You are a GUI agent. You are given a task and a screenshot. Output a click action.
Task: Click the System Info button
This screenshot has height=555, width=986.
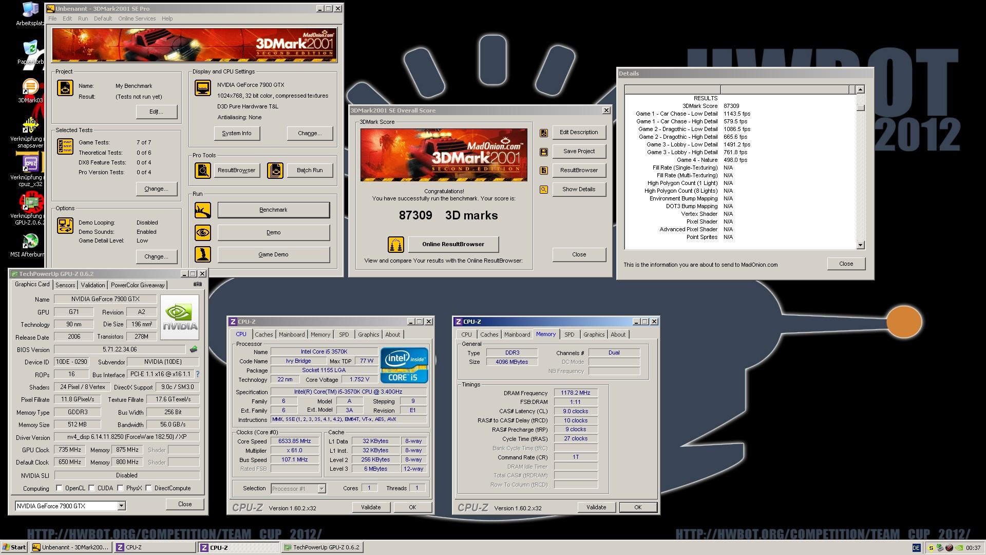pos(237,133)
